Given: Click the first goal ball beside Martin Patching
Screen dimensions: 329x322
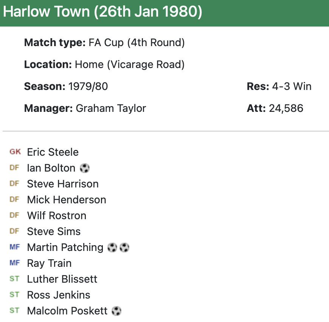Looking at the screenshot, I should [112, 247].
